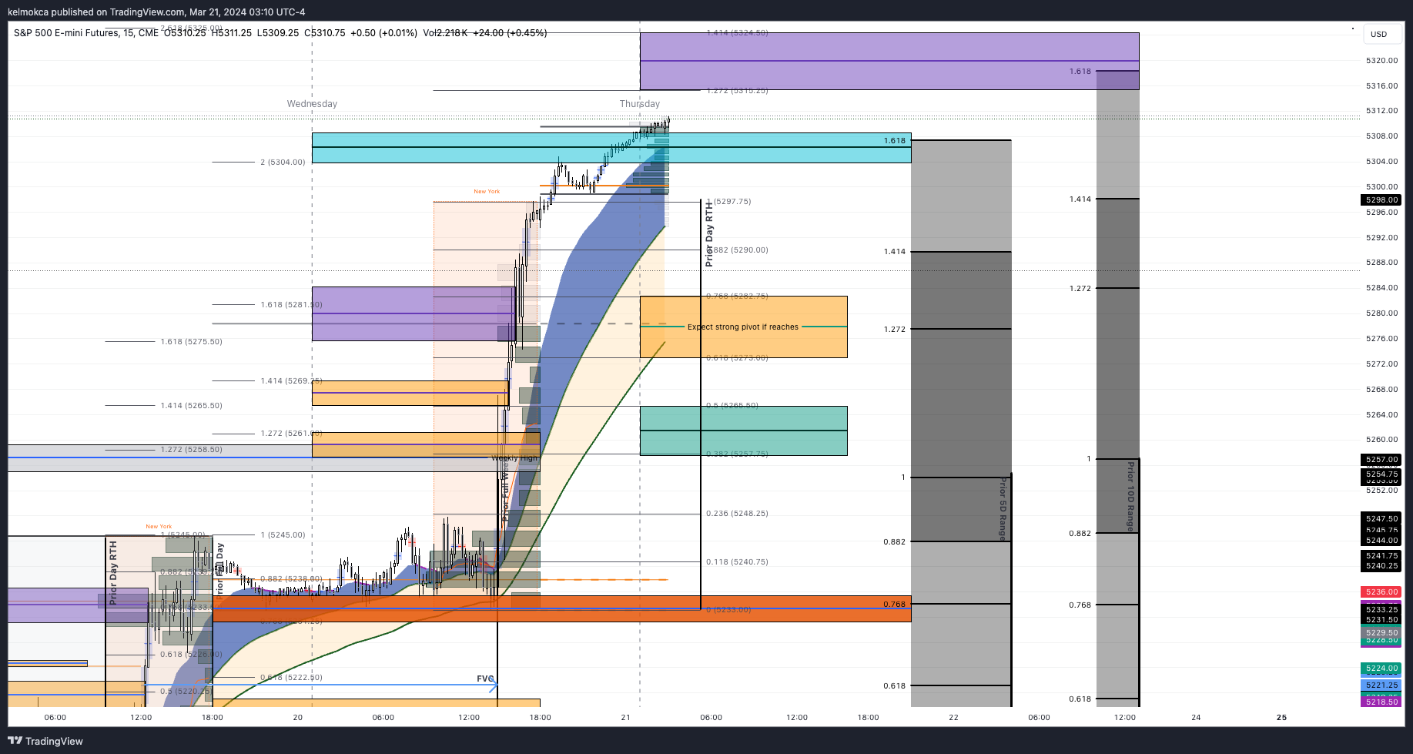Click the black 5241.75 price tag
1413x754 pixels.
pos(1381,556)
